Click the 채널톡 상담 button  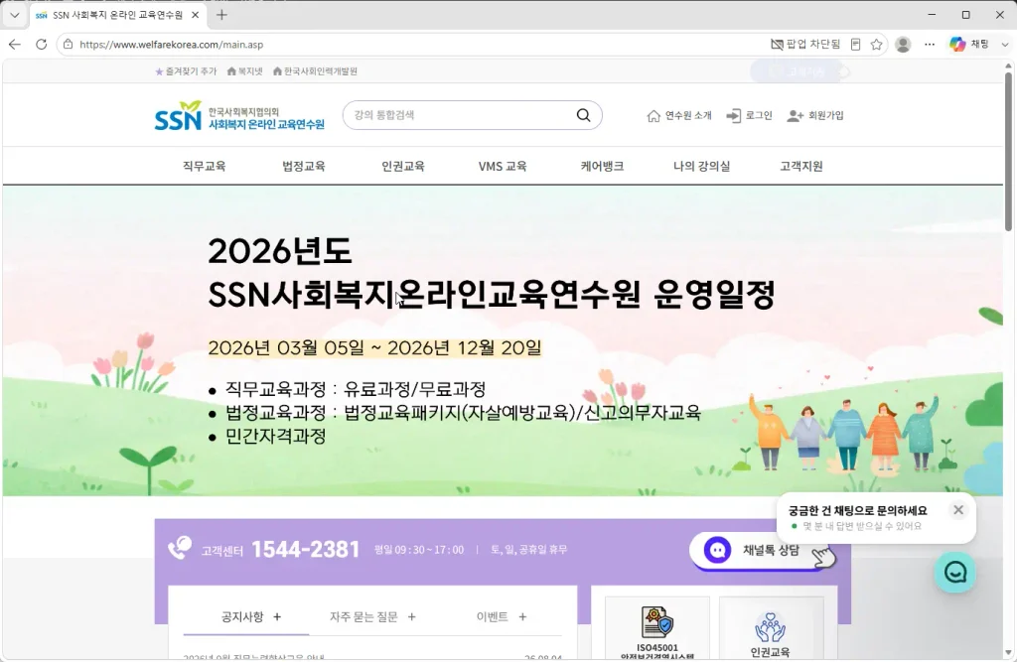(763, 551)
